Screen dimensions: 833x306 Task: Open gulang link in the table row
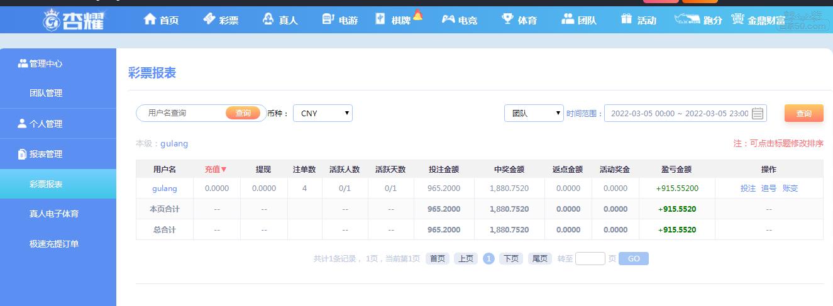click(165, 188)
